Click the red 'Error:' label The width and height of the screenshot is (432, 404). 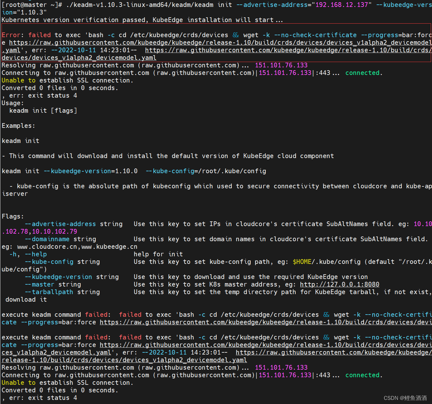click(13, 35)
